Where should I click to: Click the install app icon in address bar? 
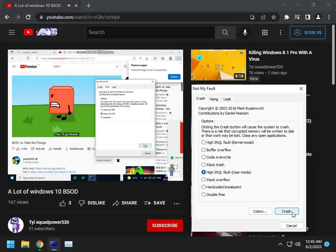tap(252, 17)
